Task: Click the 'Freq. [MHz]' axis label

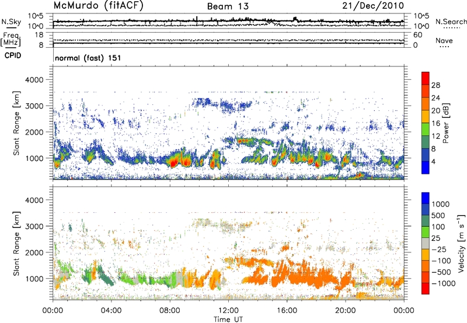Action: 11,40
